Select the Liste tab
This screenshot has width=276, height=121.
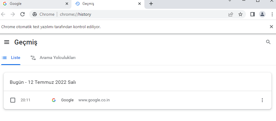point(11,57)
